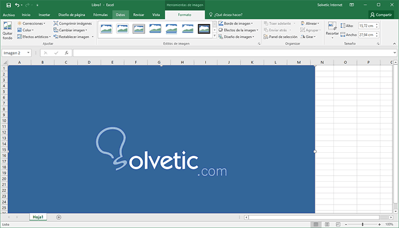Open Restablecer imagen dropdown arrow
The image size is (399, 228).
pyautogui.click(x=92, y=37)
